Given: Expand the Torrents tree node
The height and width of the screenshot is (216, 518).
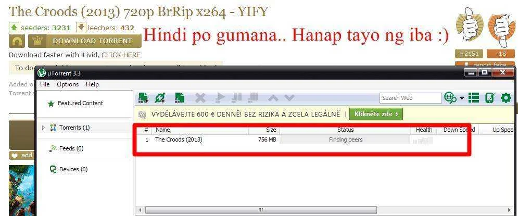Looking at the screenshot, I should 43,128.
